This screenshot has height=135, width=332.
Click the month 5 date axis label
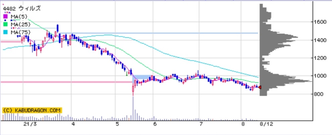(x=117, y=124)
